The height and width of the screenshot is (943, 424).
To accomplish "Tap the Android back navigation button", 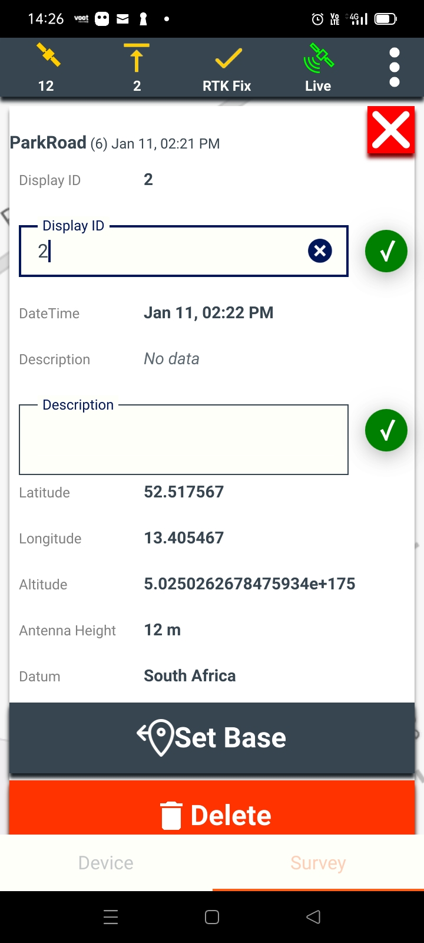I will (x=313, y=917).
